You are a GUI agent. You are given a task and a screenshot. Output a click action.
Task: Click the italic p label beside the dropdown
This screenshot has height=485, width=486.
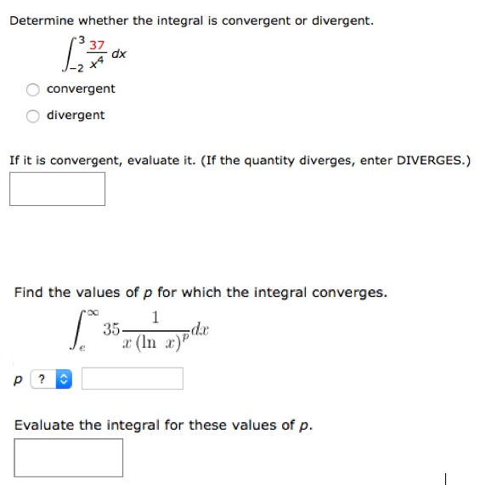coord(18,379)
